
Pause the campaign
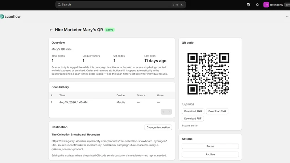pos(210,146)
